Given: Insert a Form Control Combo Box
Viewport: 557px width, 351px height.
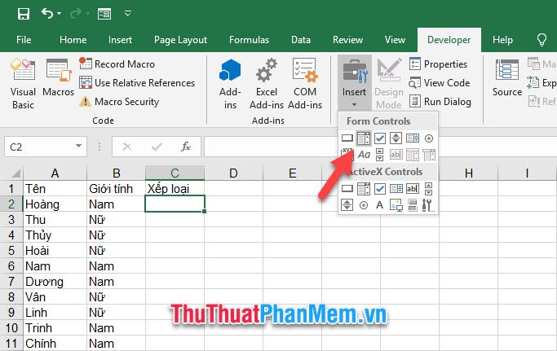Looking at the screenshot, I should [364, 138].
